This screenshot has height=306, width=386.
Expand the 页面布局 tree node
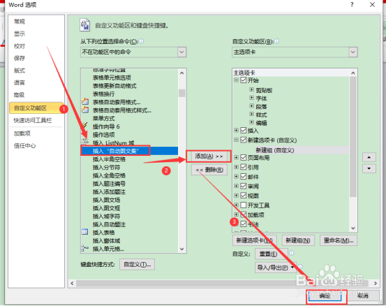[x=237, y=157]
